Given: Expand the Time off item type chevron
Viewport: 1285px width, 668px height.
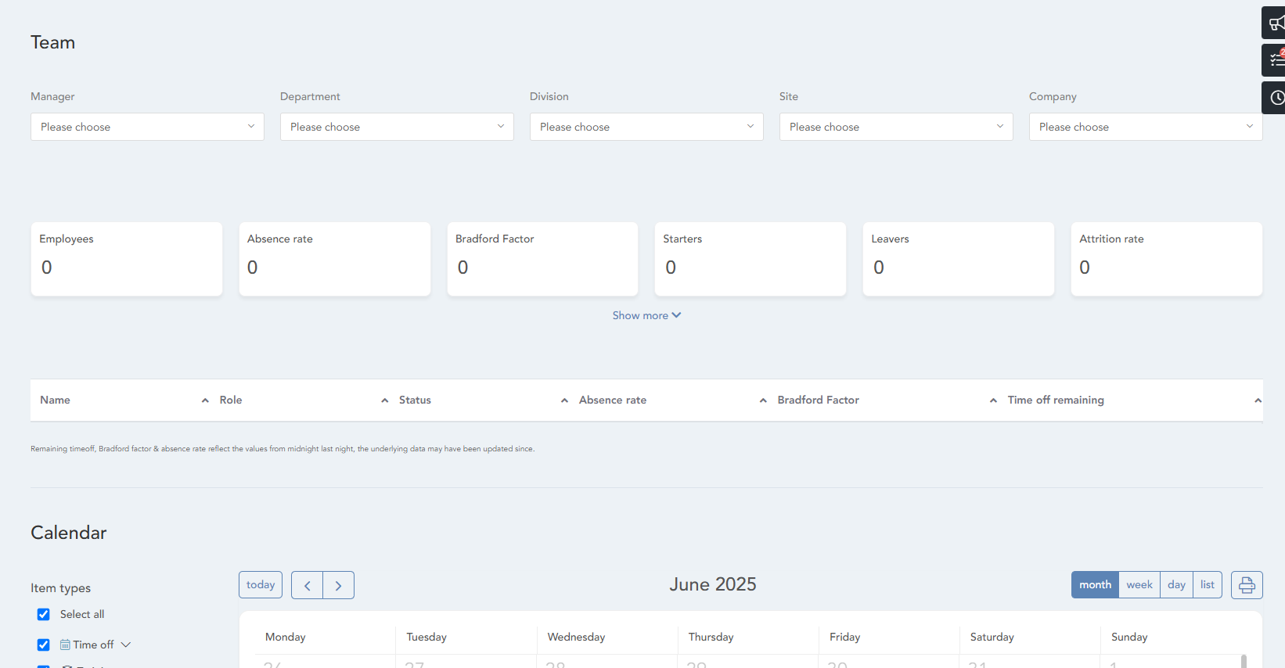Looking at the screenshot, I should [126, 645].
